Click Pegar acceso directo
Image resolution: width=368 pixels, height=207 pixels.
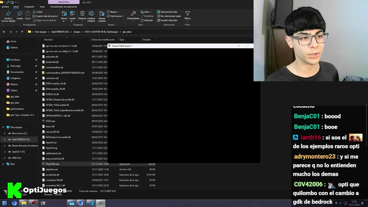[44, 20]
